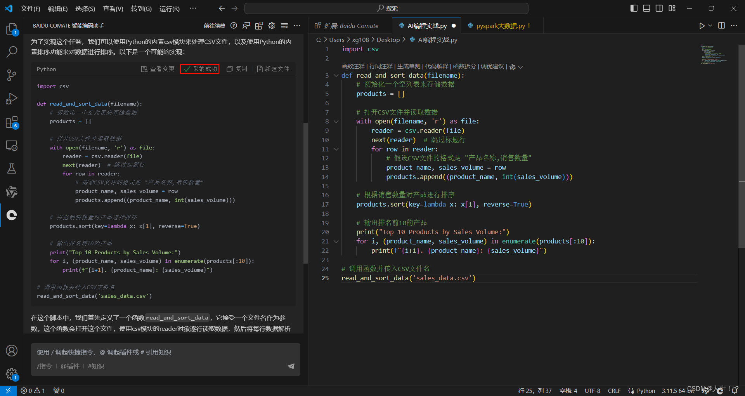745x396 pixels.
Task: Collapse the for row loop on line 11
Action: tap(336, 149)
